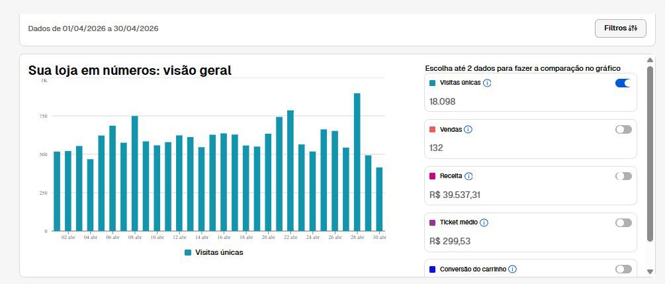The image size is (665, 284).
Task: Click the purple Ticket médio color square
Action: [x=433, y=222]
